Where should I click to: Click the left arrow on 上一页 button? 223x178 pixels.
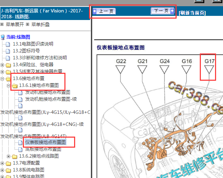pyautogui.click(x=95, y=11)
